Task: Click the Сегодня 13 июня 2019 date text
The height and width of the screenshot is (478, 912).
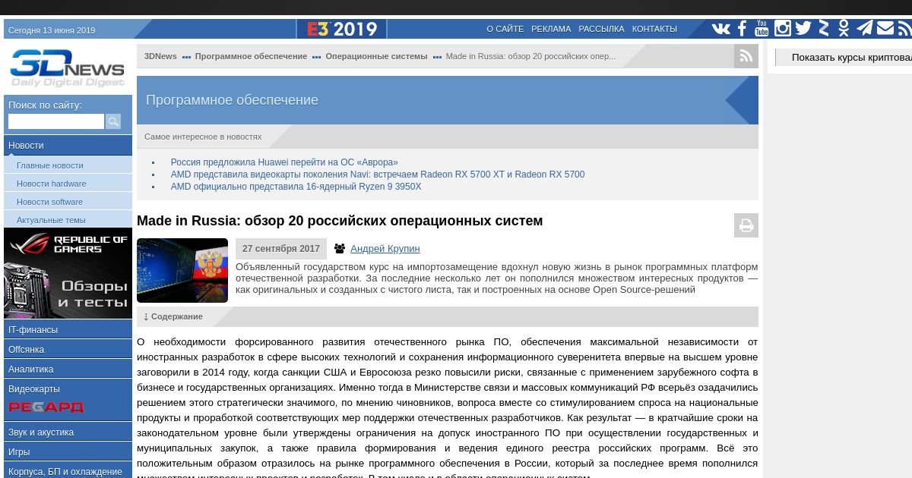Action: 52,30
